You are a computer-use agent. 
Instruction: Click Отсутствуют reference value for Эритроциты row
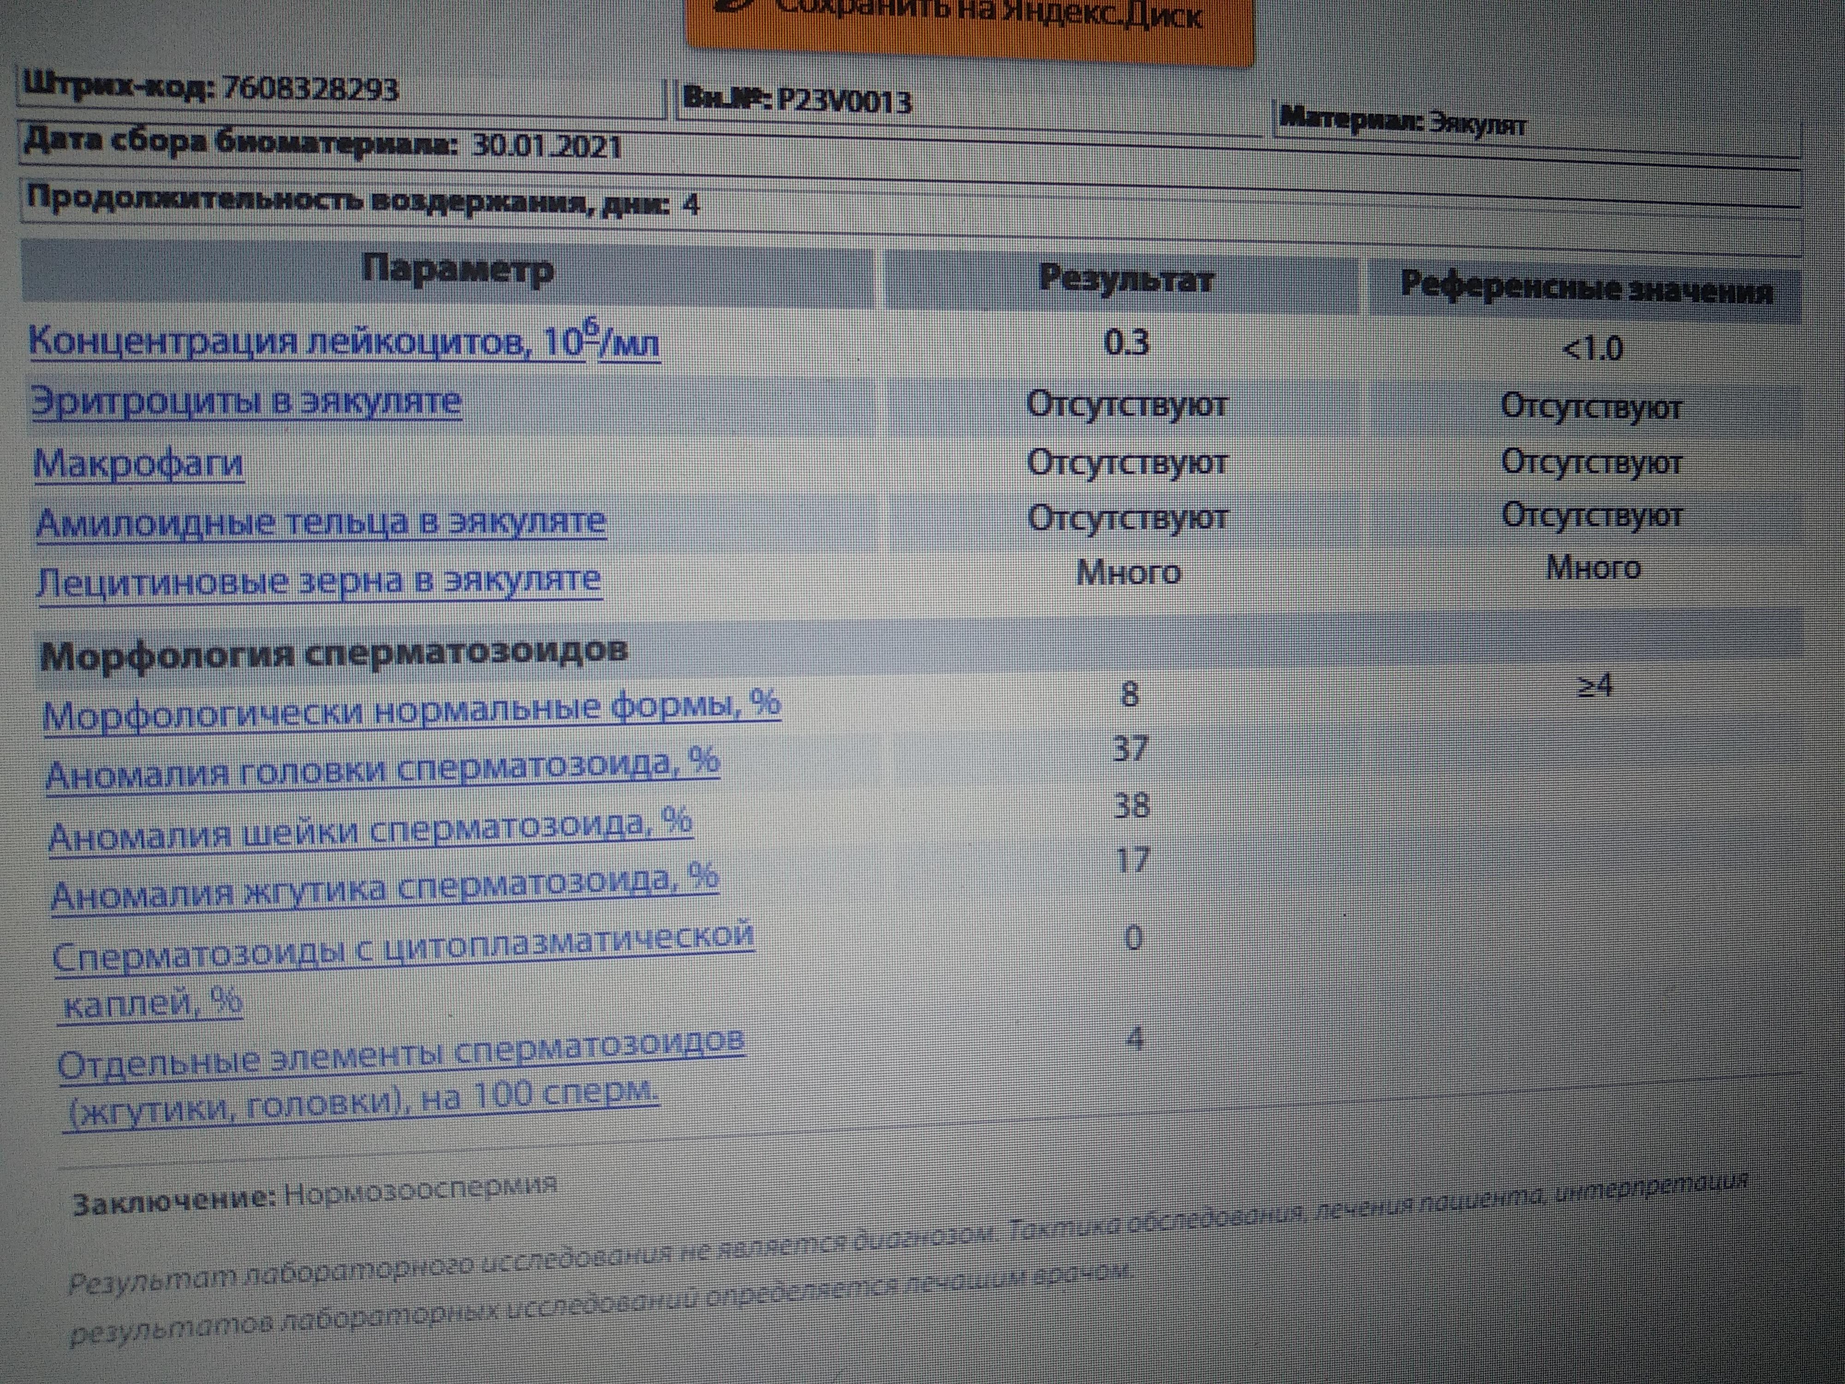click(x=1590, y=407)
